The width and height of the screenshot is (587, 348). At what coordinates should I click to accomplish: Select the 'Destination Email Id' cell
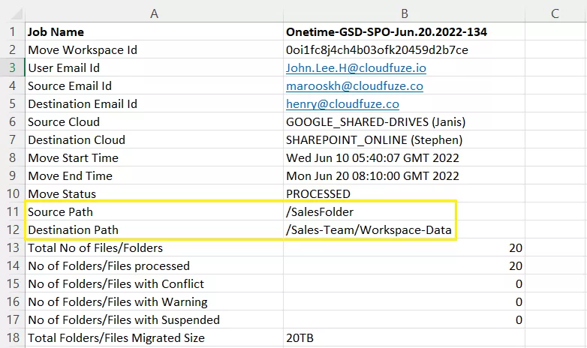[x=154, y=103]
